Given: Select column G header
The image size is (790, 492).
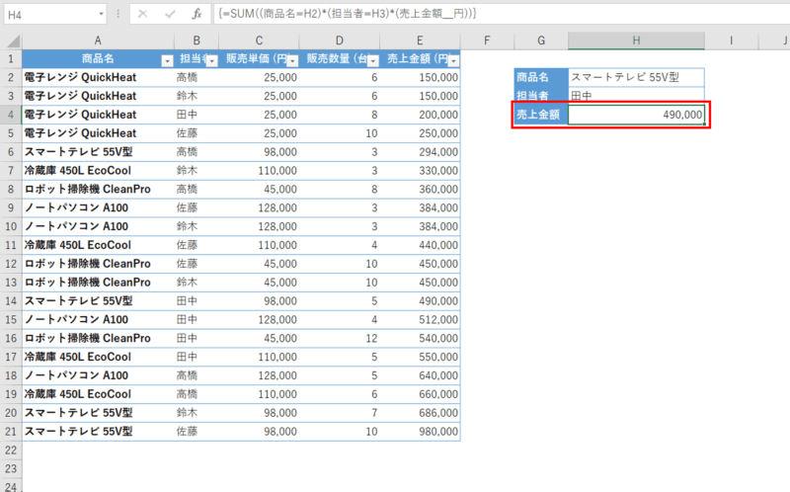Looking at the screenshot, I should [541, 40].
